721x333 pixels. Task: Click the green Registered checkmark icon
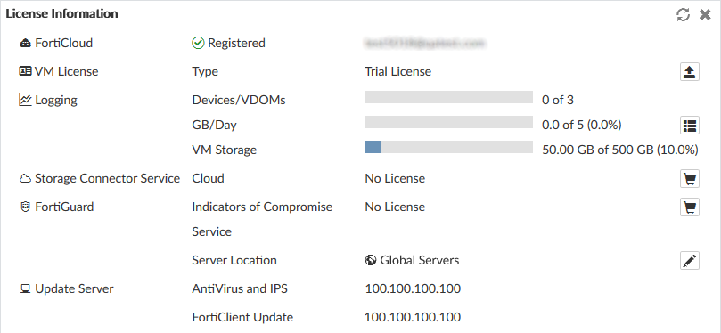[198, 43]
